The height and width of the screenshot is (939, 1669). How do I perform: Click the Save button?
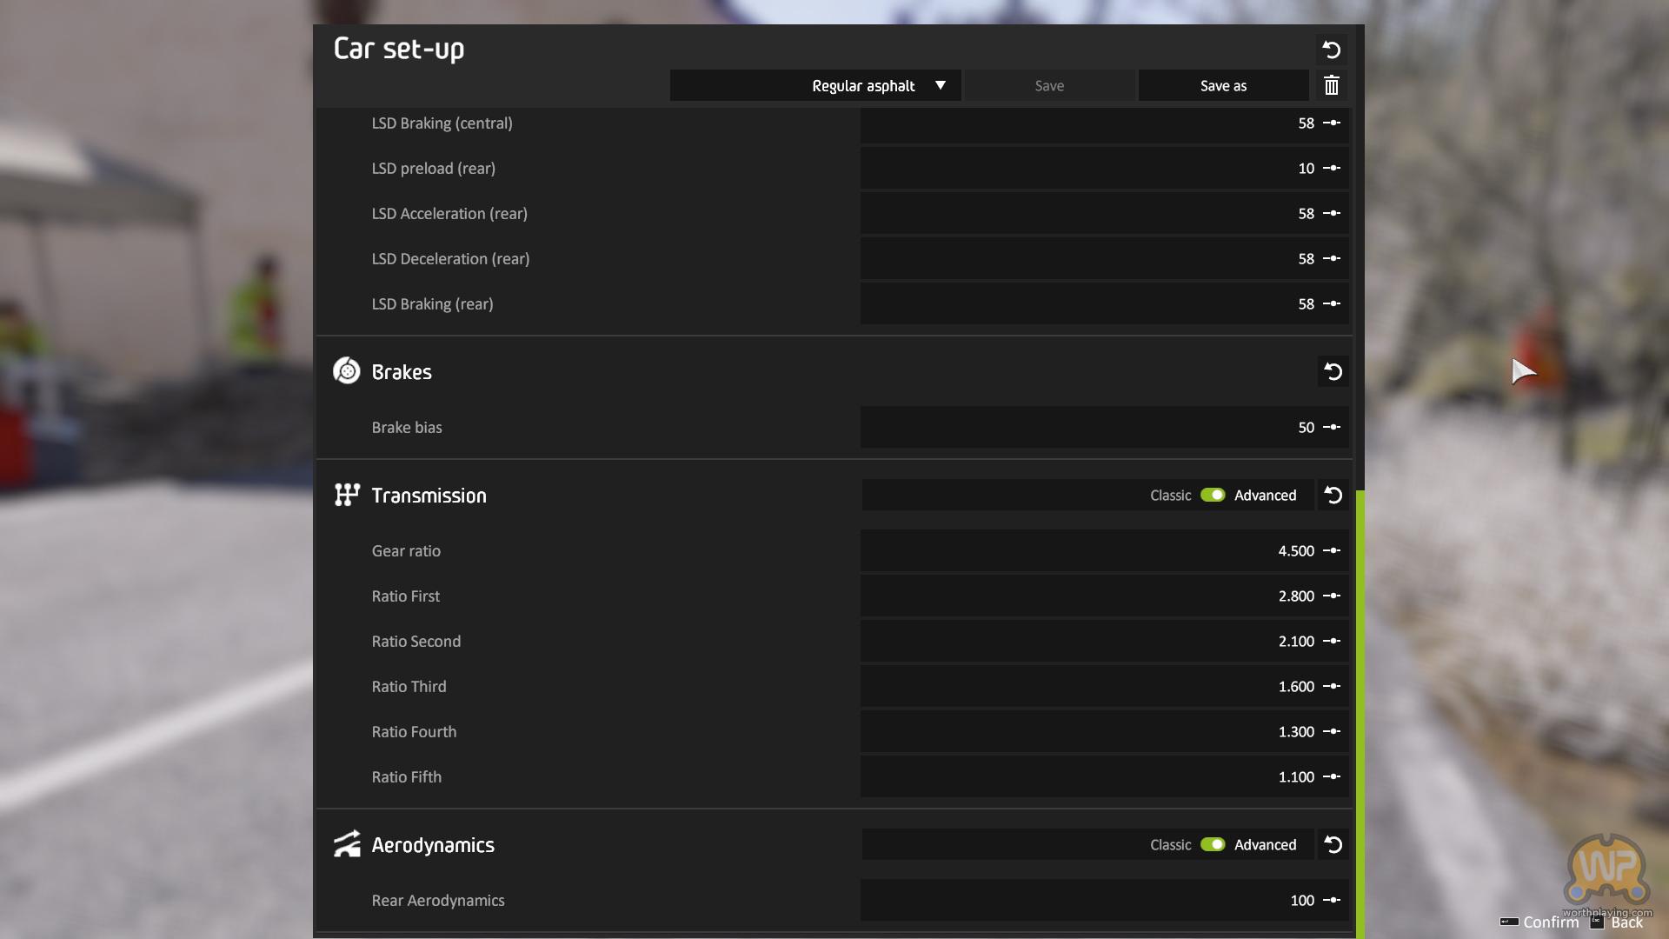1049,85
